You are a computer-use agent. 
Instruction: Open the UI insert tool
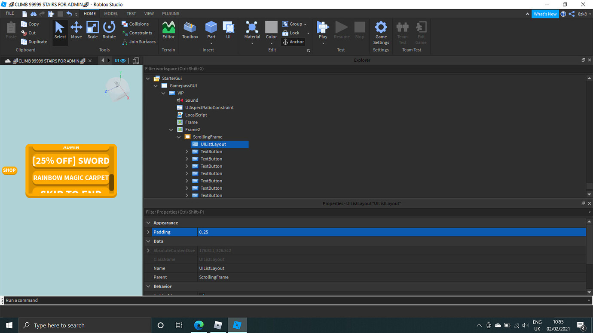click(228, 30)
